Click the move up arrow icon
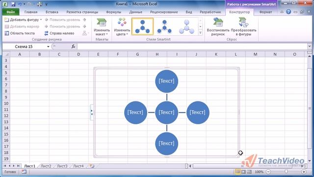This screenshot has height=177, width=314. (84, 20)
